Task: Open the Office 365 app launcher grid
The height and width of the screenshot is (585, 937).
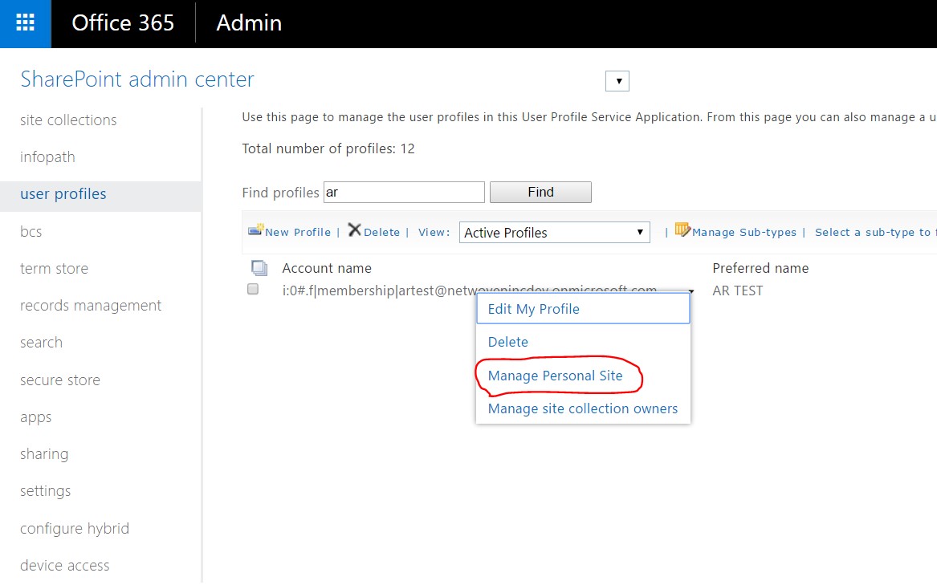Action: point(25,23)
